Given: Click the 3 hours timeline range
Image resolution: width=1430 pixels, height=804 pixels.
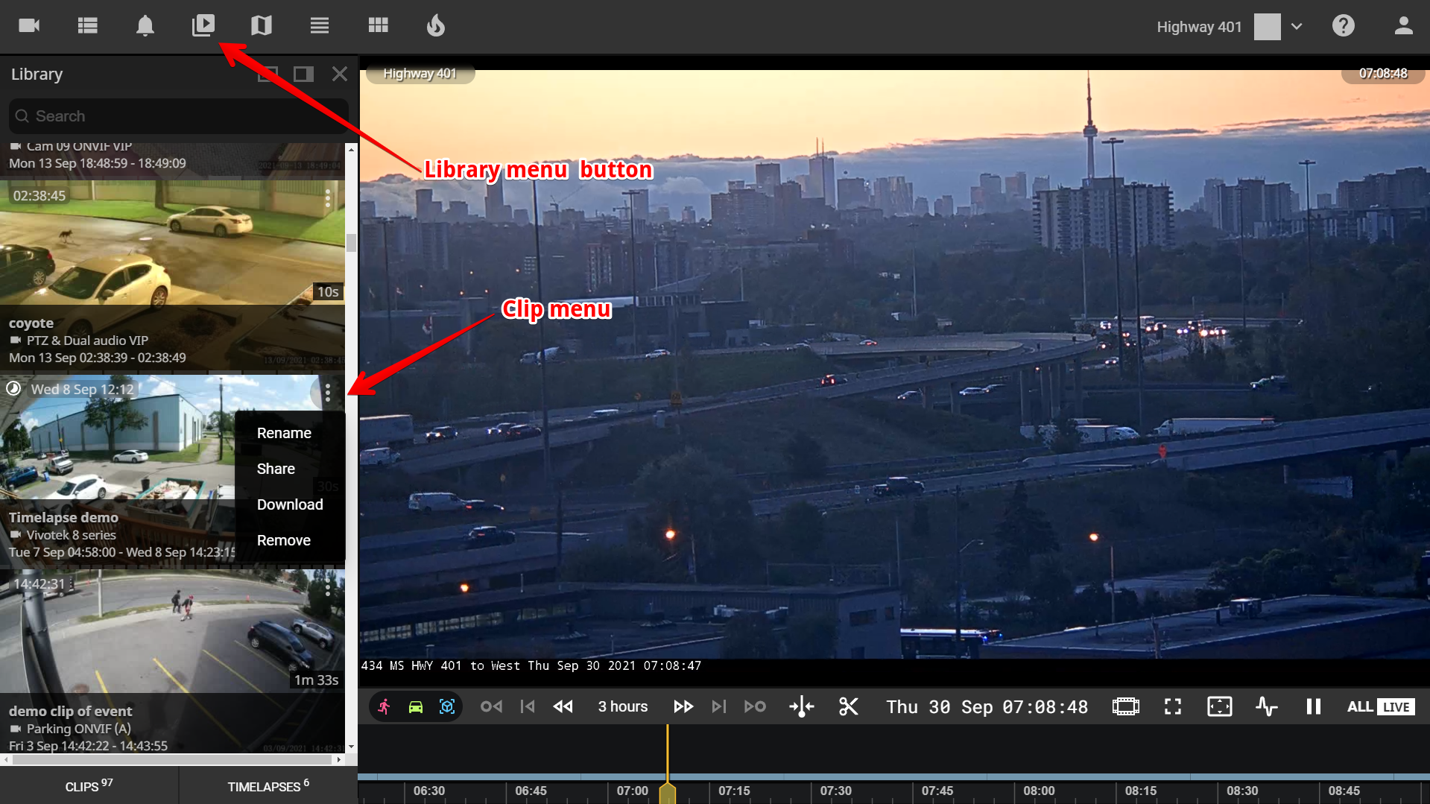Looking at the screenshot, I should coord(622,706).
